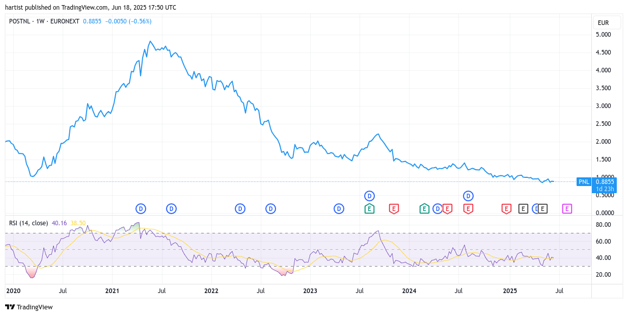Click the 2020 label on the time axis
This screenshot has width=628, height=316.
[x=13, y=291]
